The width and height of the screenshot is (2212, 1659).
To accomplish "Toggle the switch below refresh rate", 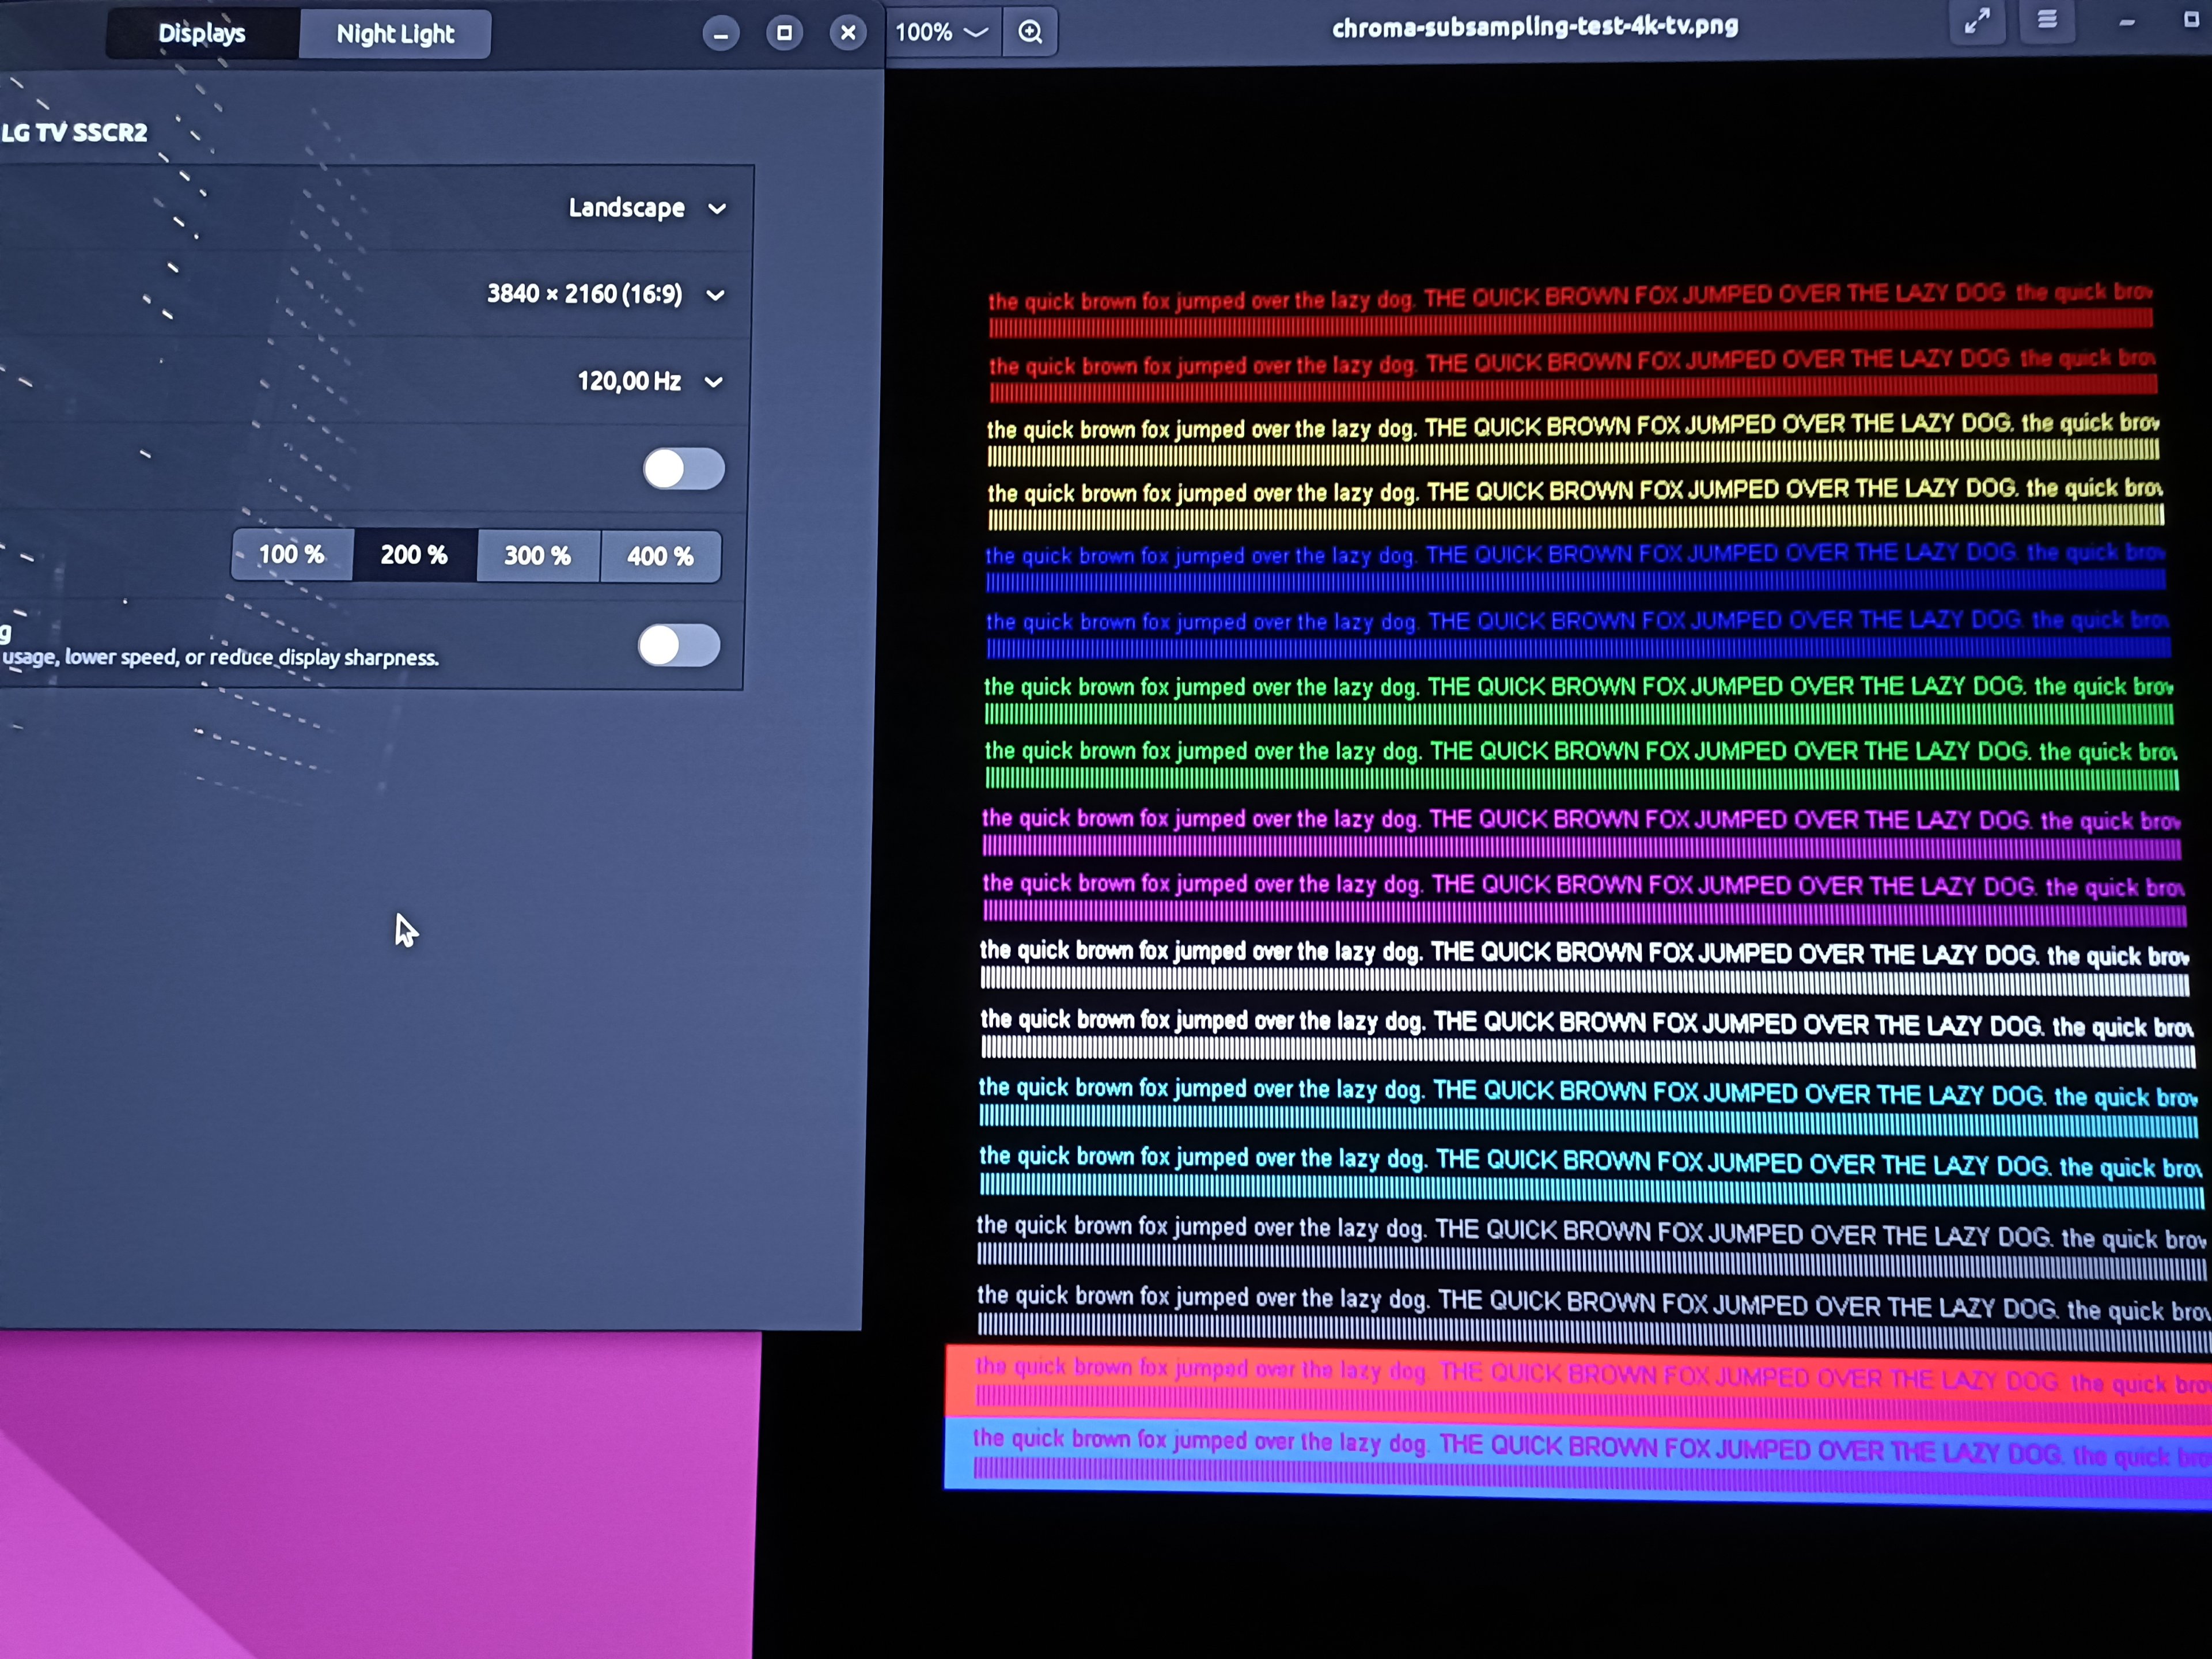I will point(683,468).
